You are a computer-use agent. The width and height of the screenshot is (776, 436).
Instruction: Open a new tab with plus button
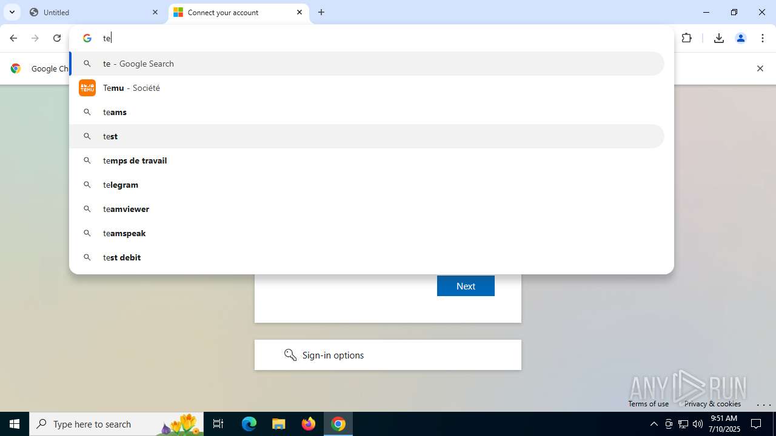321,12
